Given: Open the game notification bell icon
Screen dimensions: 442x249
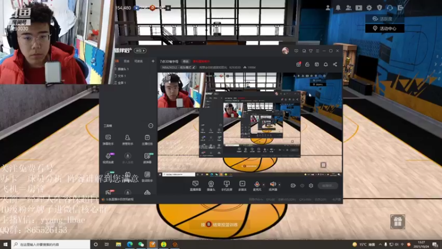Looking at the screenshot, I should tap(338, 8).
